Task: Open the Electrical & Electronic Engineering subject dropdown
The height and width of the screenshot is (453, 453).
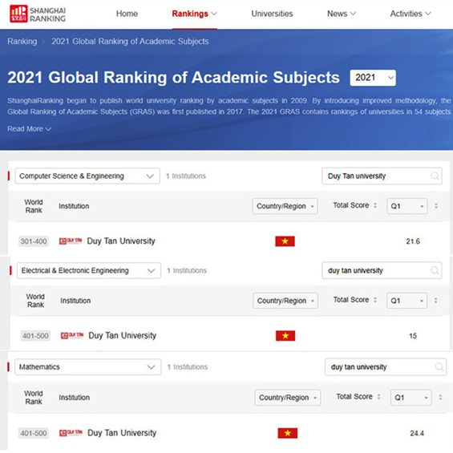Action: coord(89,270)
